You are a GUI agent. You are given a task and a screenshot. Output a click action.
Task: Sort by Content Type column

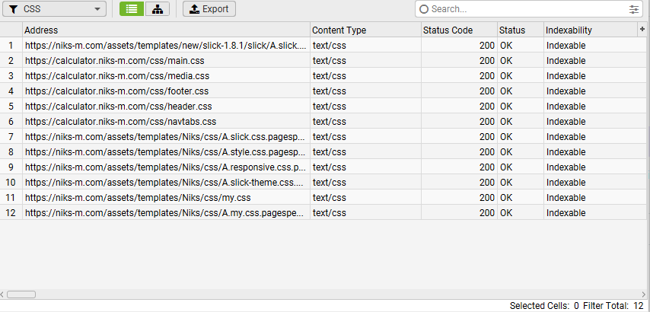coord(365,30)
